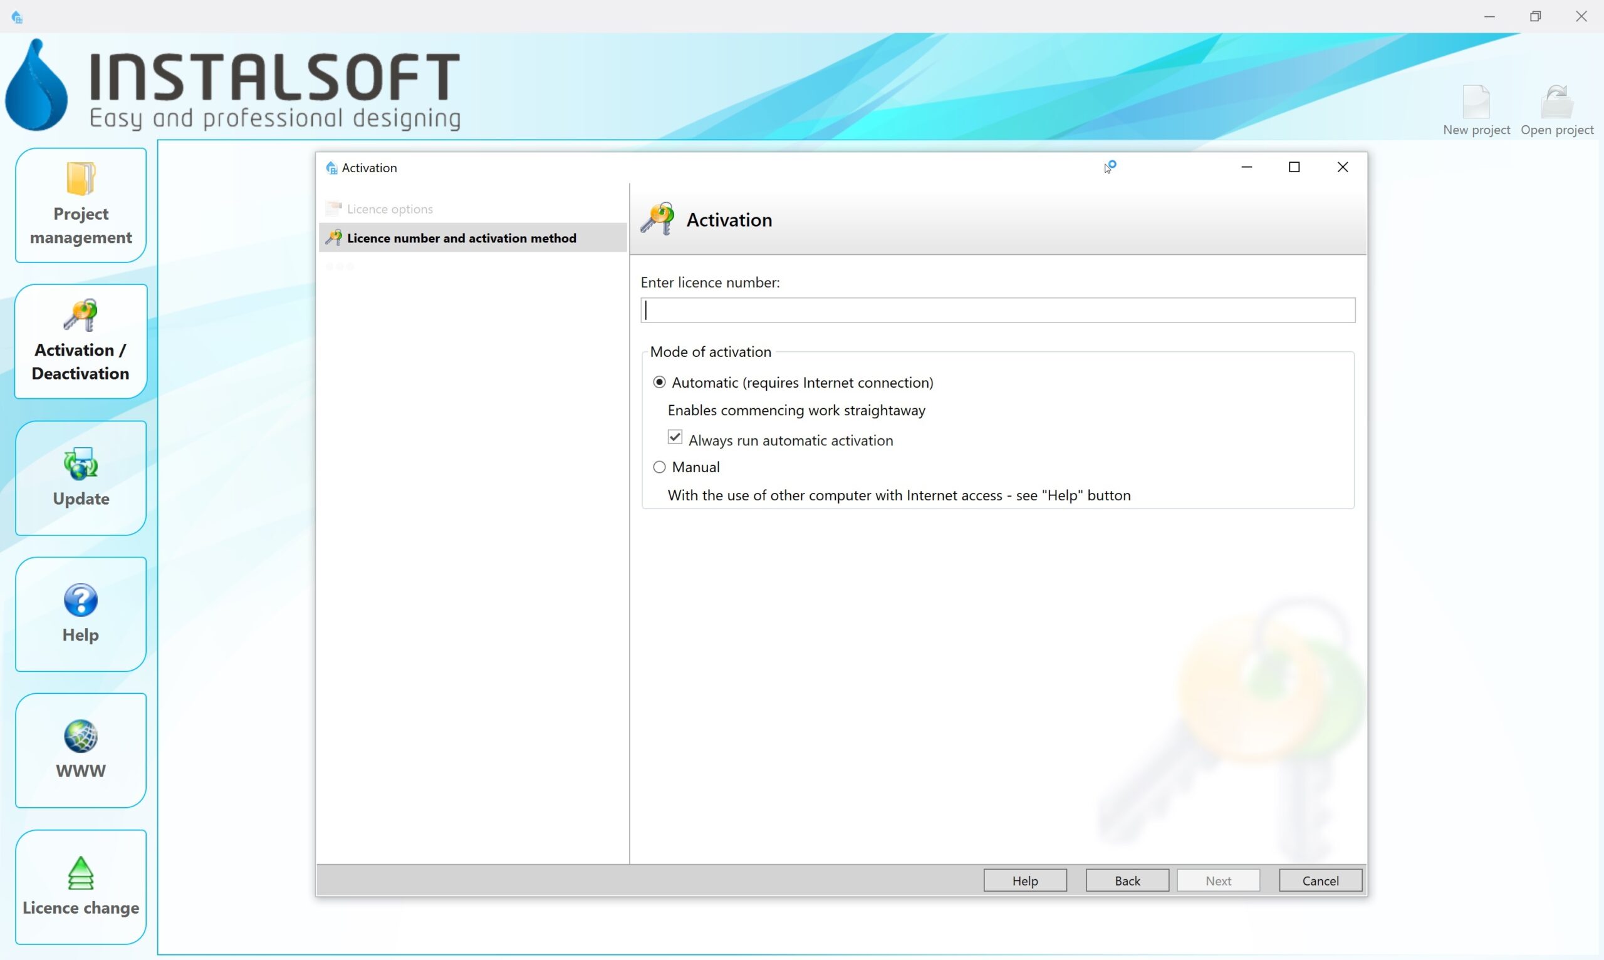Click "Enables commencing work straightaway" text
Screen dimensions: 1604x960
(796, 411)
